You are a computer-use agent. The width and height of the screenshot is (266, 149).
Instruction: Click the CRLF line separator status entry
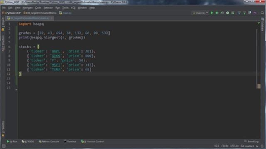[224, 146]
